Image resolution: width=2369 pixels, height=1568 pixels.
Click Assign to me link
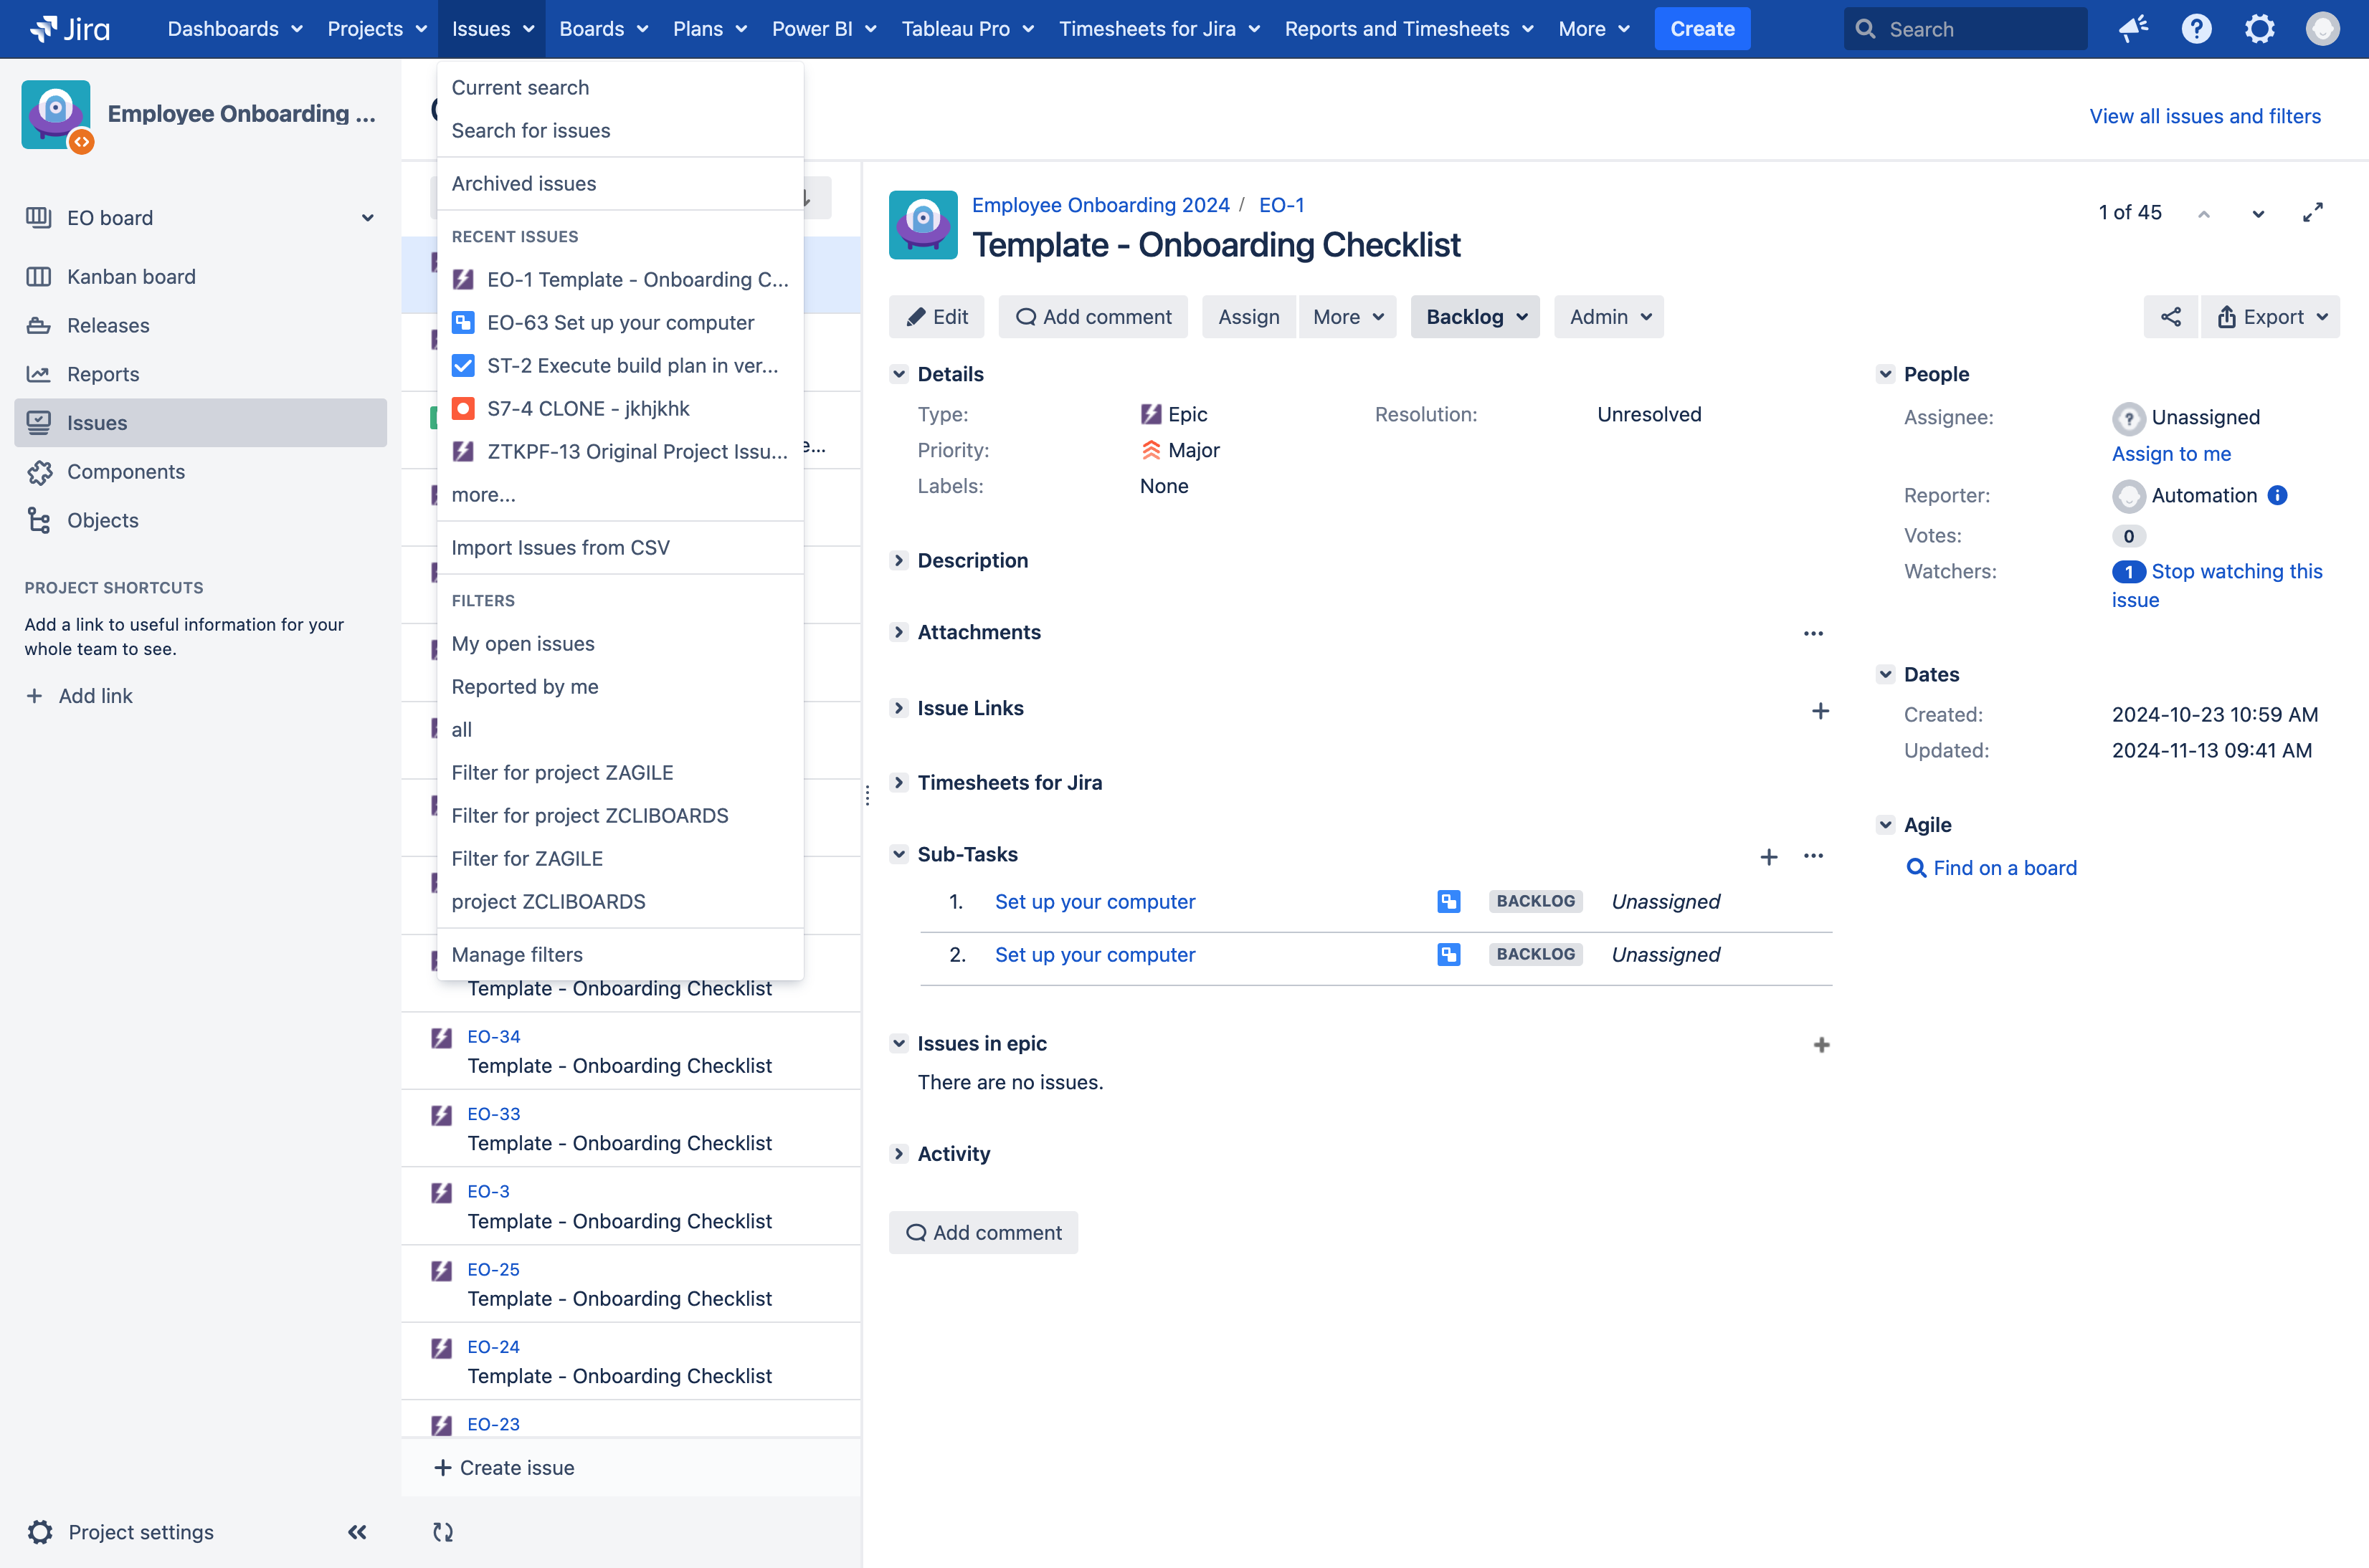pos(2171,454)
